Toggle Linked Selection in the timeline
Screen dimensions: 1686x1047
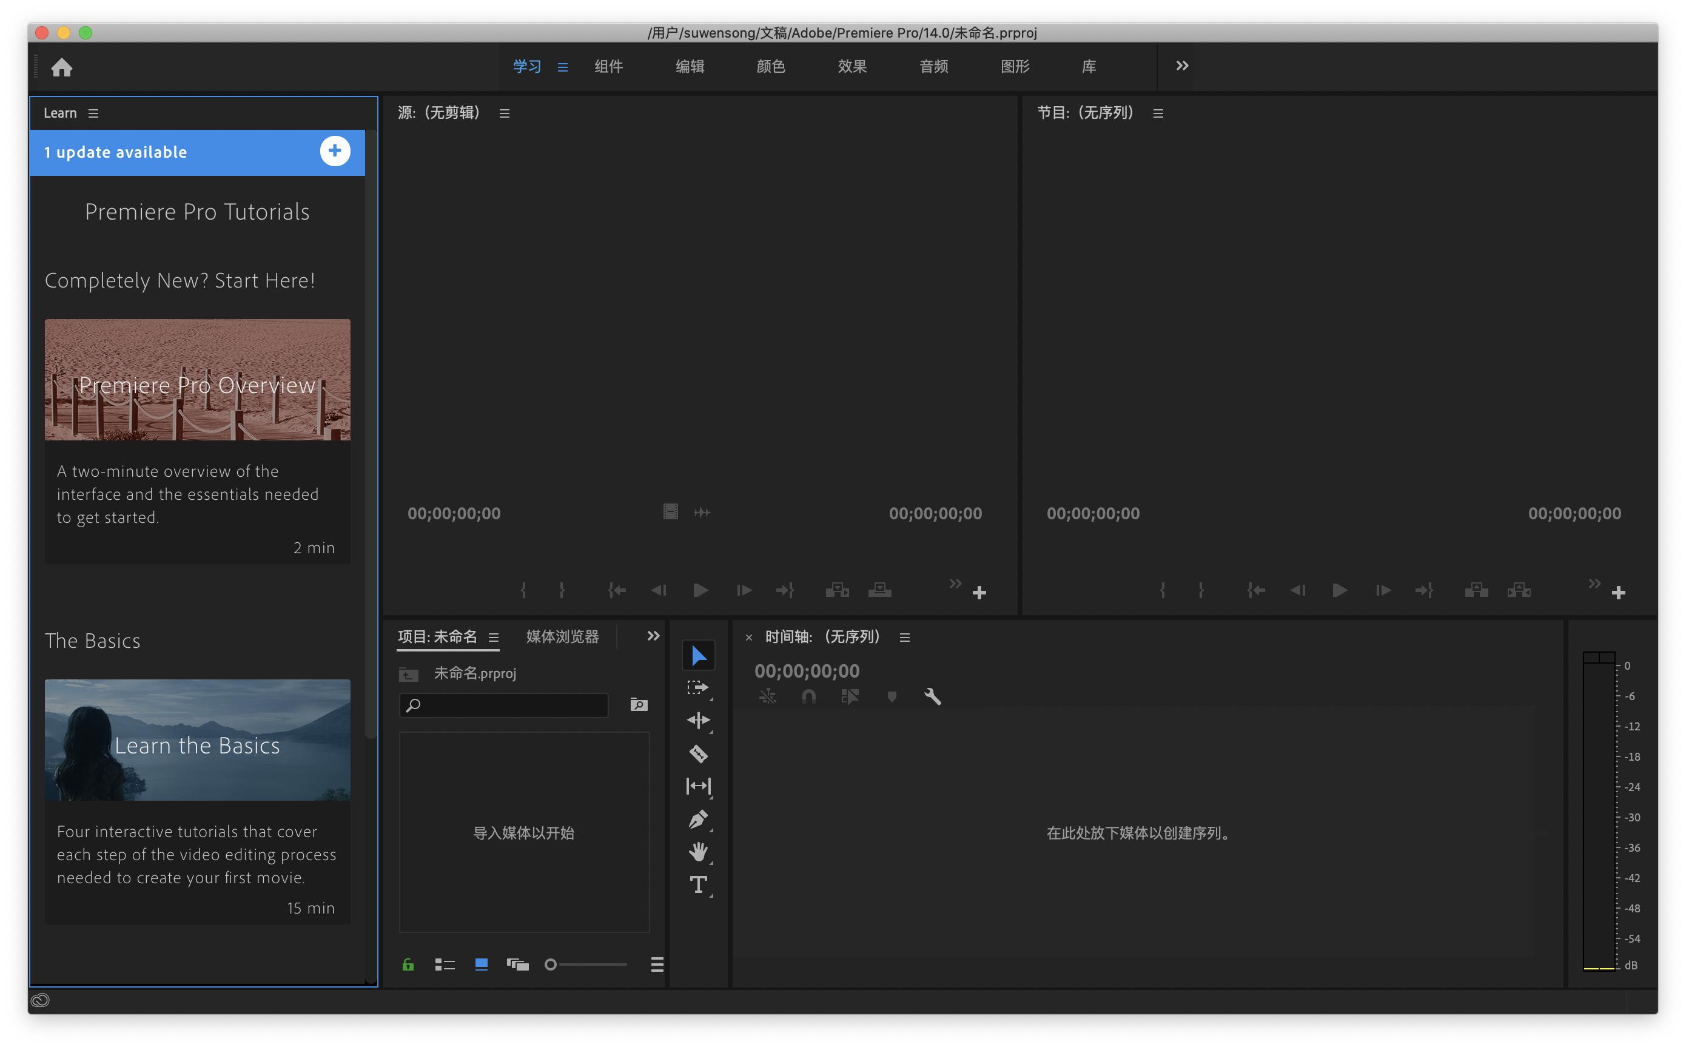point(769,696)
